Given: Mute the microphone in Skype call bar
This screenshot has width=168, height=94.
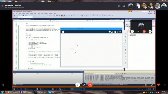Looking at the screenshot, I should click(x=78, y=85).
